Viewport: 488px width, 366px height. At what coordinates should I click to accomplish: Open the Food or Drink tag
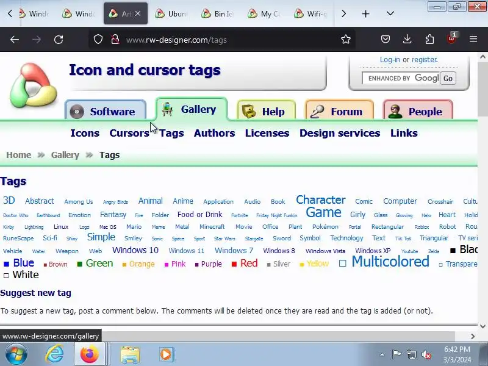pos(200,215)
